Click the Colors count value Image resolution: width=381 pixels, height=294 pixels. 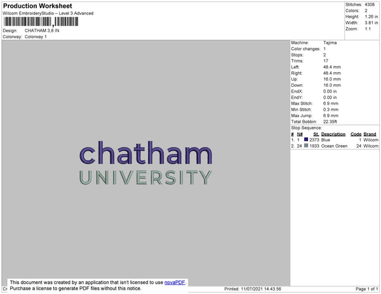point(366,11)
